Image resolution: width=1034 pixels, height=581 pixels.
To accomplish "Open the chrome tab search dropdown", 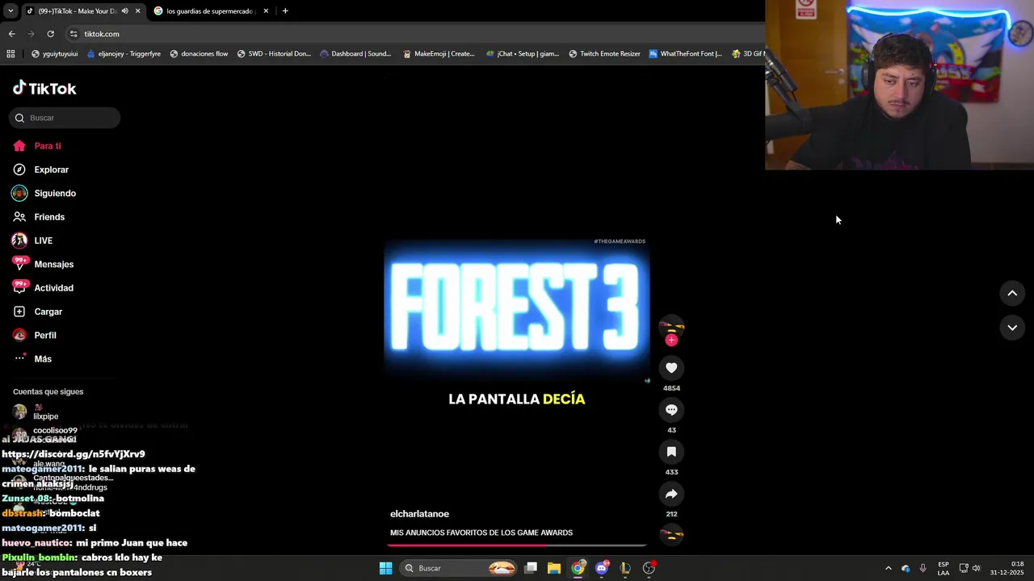I will tap(11, 11).
